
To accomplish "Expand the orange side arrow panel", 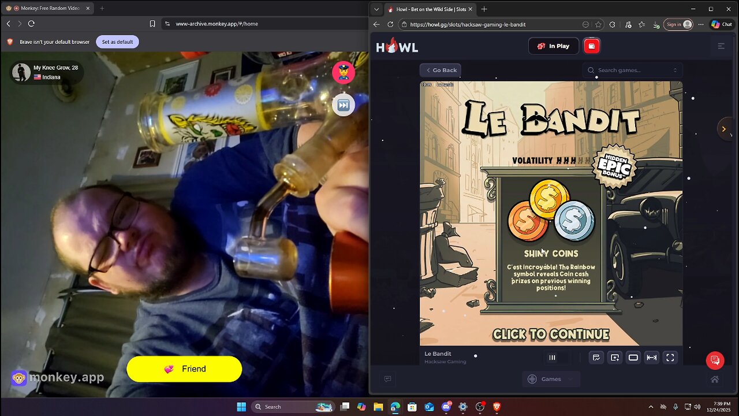I will [723, 129].
